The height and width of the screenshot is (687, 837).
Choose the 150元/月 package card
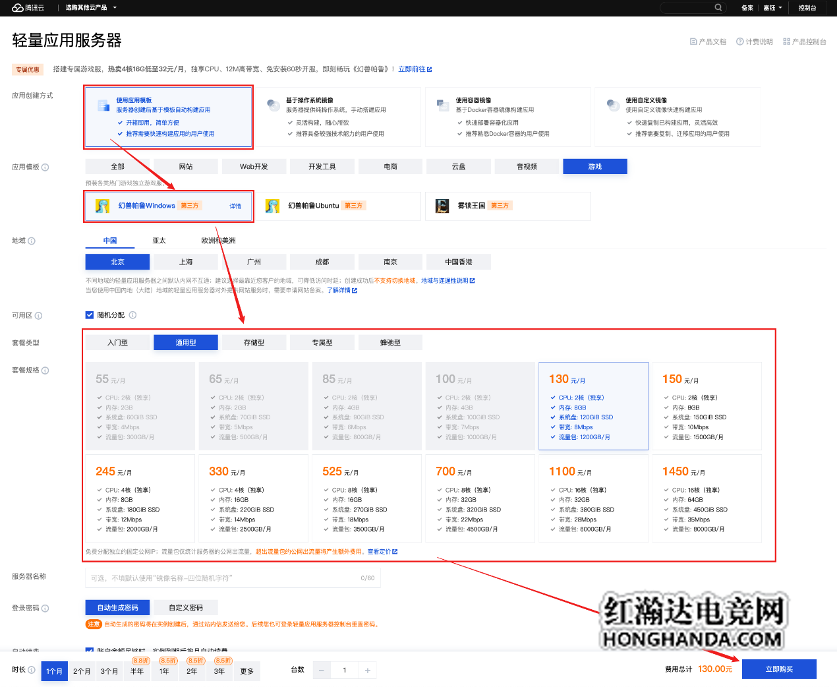pyautogui.click(x=707, y=406)
